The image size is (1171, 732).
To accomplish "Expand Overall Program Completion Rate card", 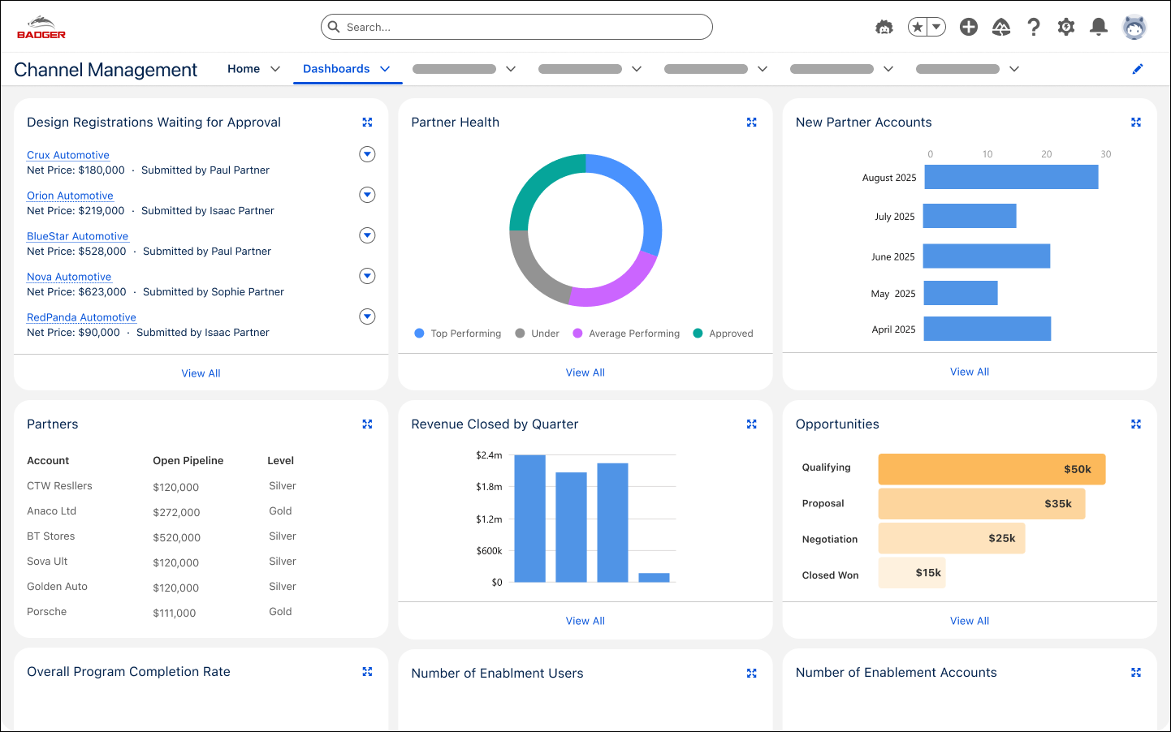I will point(367,671).
